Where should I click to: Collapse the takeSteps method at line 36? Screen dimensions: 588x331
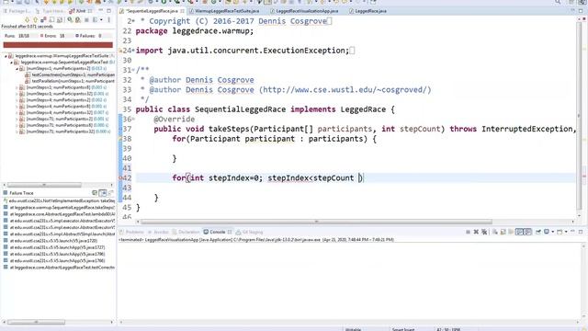point(133,120)
